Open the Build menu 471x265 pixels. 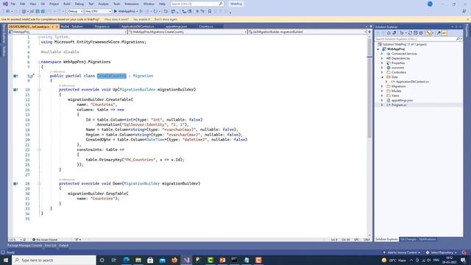point(67,4)
